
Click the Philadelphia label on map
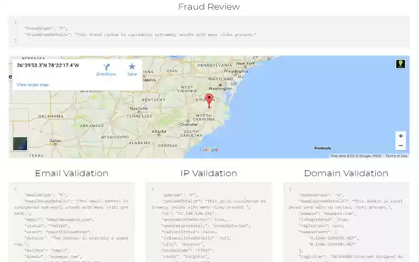[x=236, y=71]
